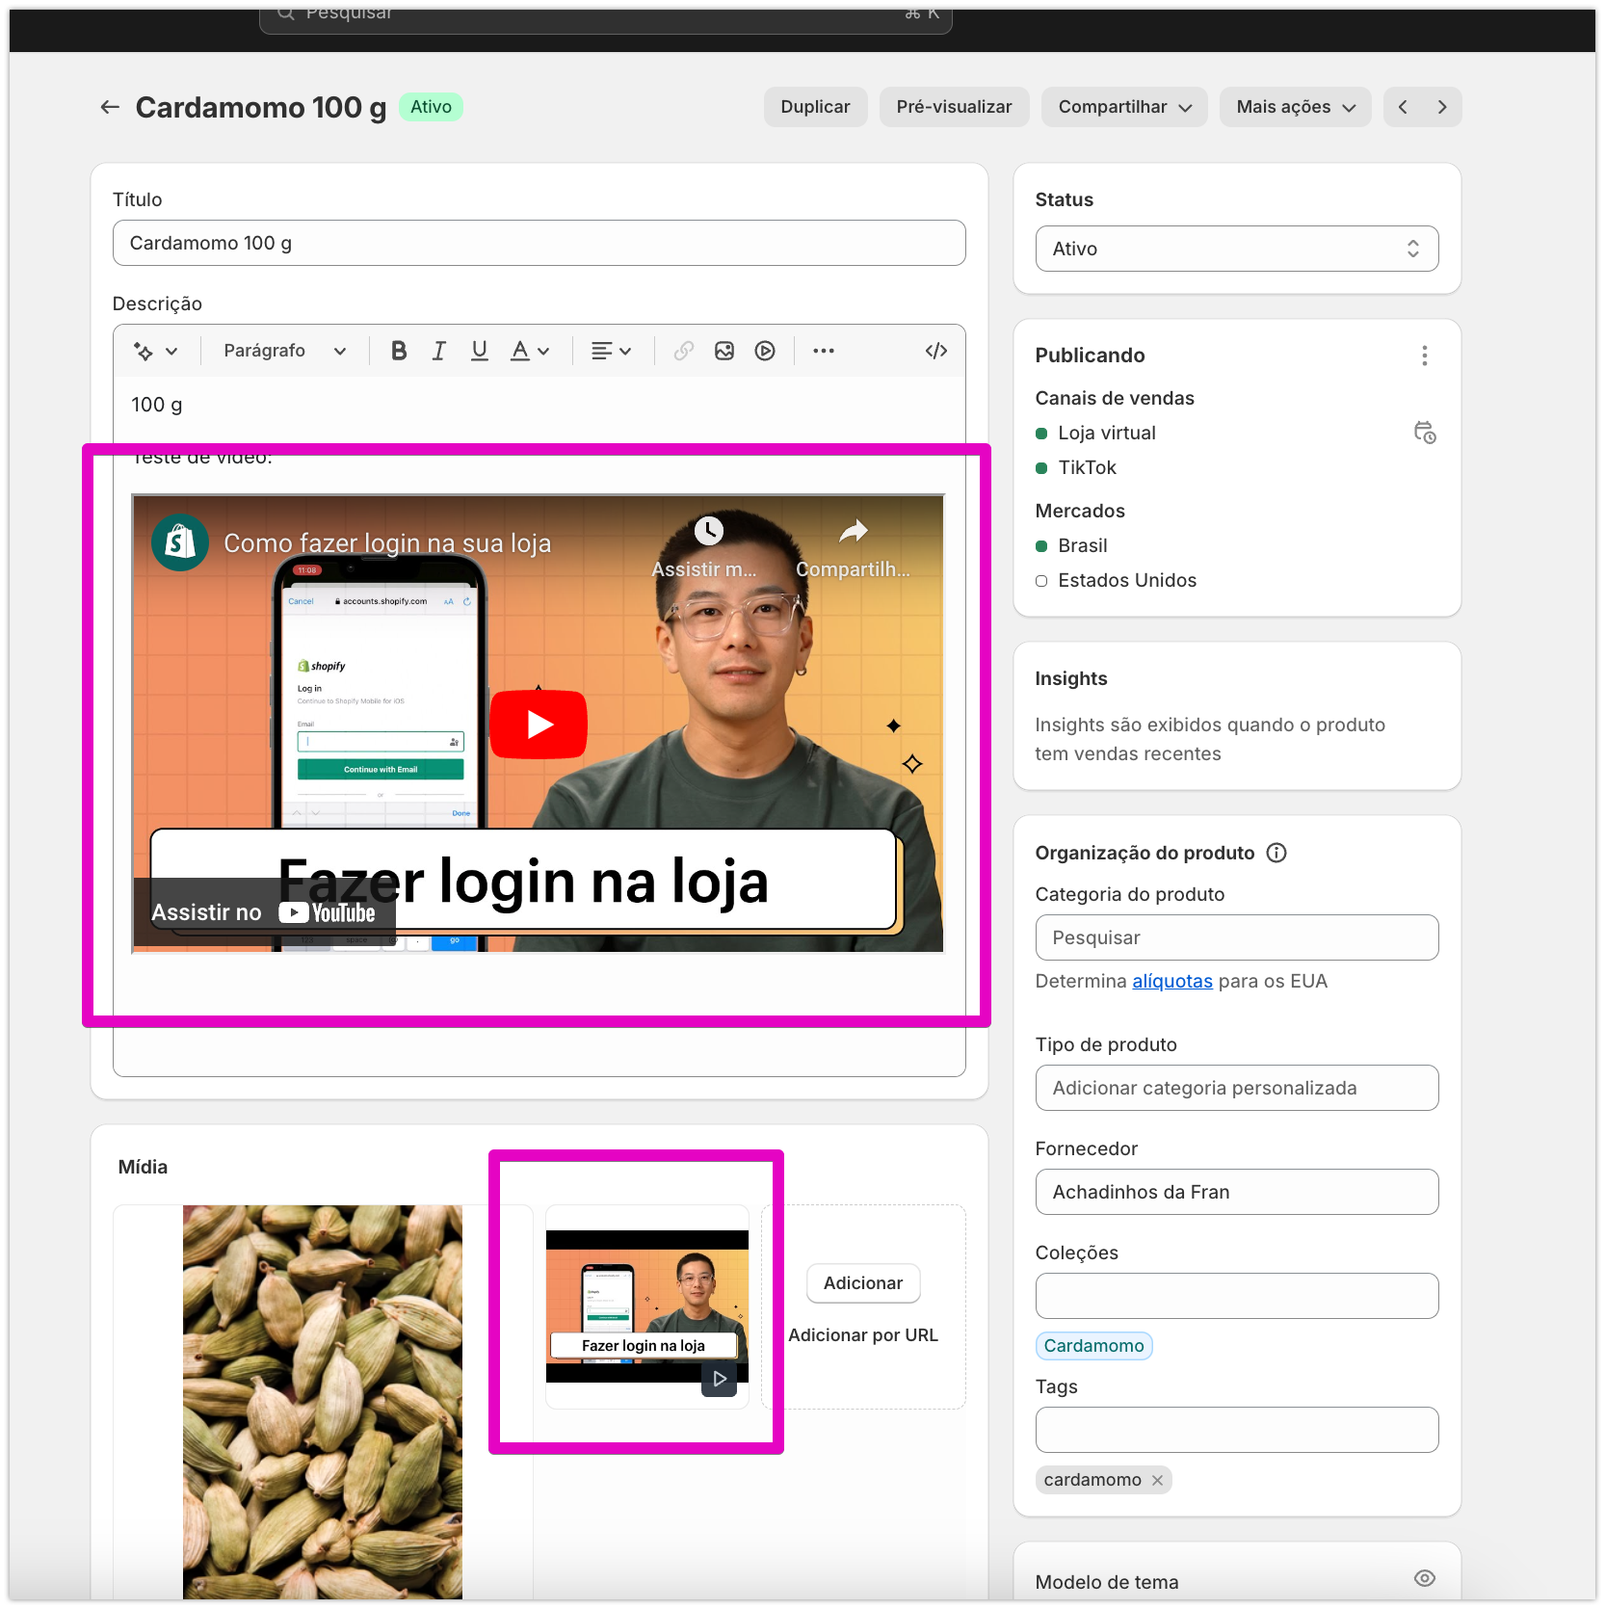
Task: Expand the Parágrafo style dropdown
Action: click(284, 351)
